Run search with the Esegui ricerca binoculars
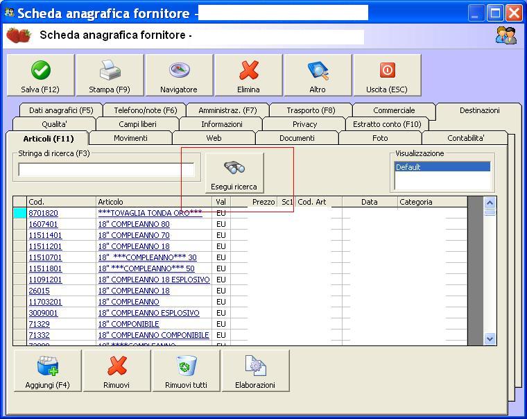 234,173
